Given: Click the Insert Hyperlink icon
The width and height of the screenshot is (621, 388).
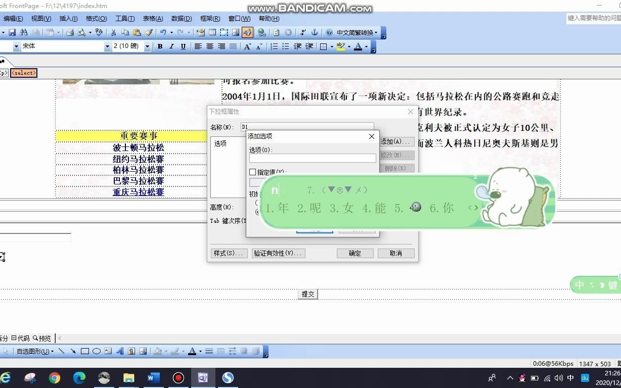Looking at the screenshot, I should point(260,32).
